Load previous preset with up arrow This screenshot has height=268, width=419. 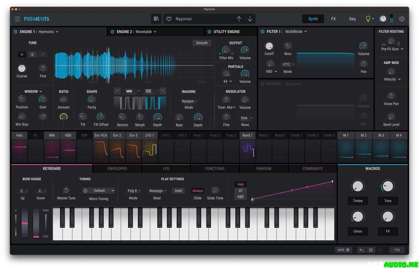tap(239, 19)
